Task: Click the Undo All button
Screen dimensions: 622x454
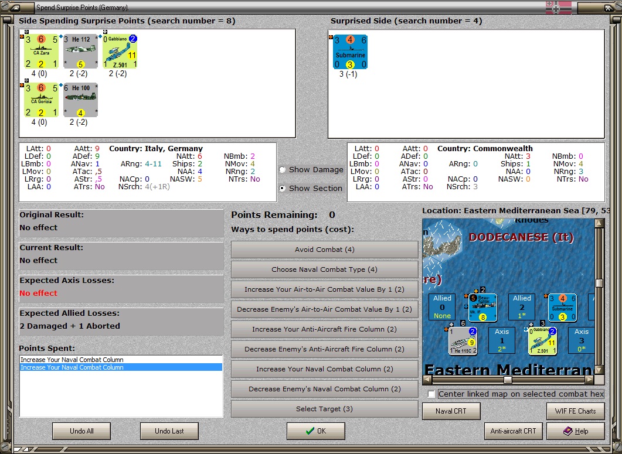Action: pos(81,431)
